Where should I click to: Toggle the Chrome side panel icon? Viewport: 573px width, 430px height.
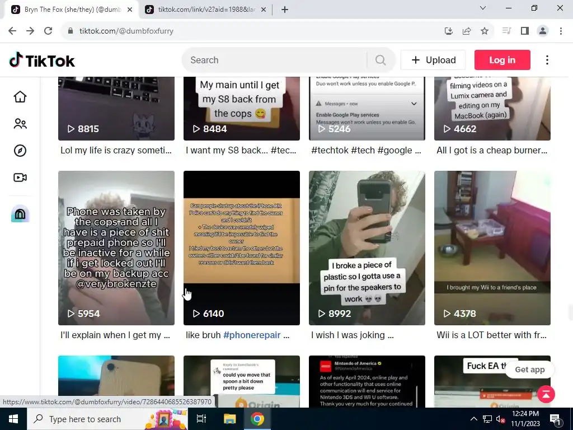coord(525,31)
